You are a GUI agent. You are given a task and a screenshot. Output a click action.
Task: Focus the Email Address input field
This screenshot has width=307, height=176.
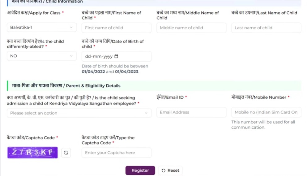pyautogui.click(x=191, y=112)
